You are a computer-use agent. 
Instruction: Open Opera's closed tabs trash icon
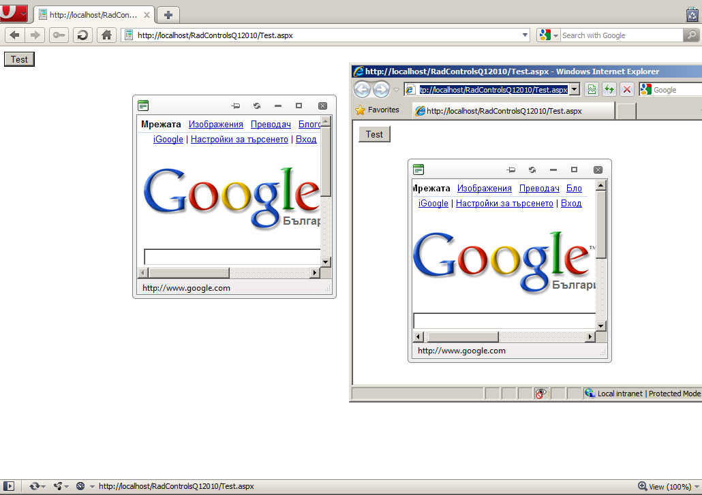[692, 15]
